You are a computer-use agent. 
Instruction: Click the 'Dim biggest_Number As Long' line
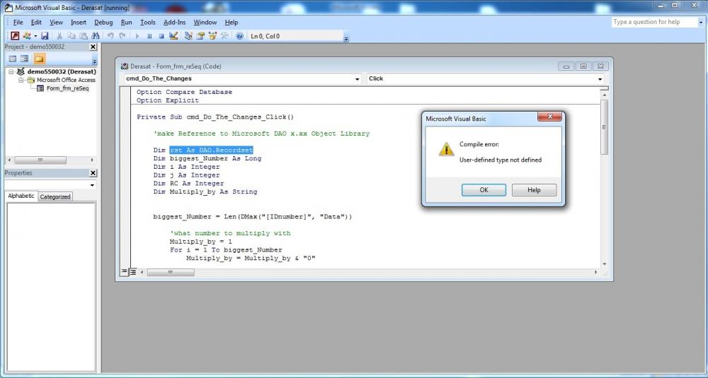tap(207, 158)
